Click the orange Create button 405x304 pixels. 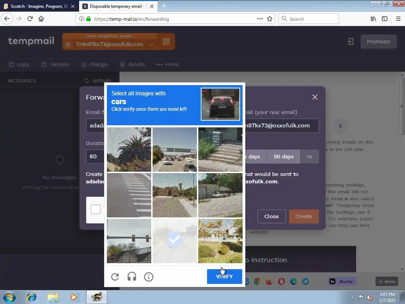pyautogui.click(x=303, y=216)
